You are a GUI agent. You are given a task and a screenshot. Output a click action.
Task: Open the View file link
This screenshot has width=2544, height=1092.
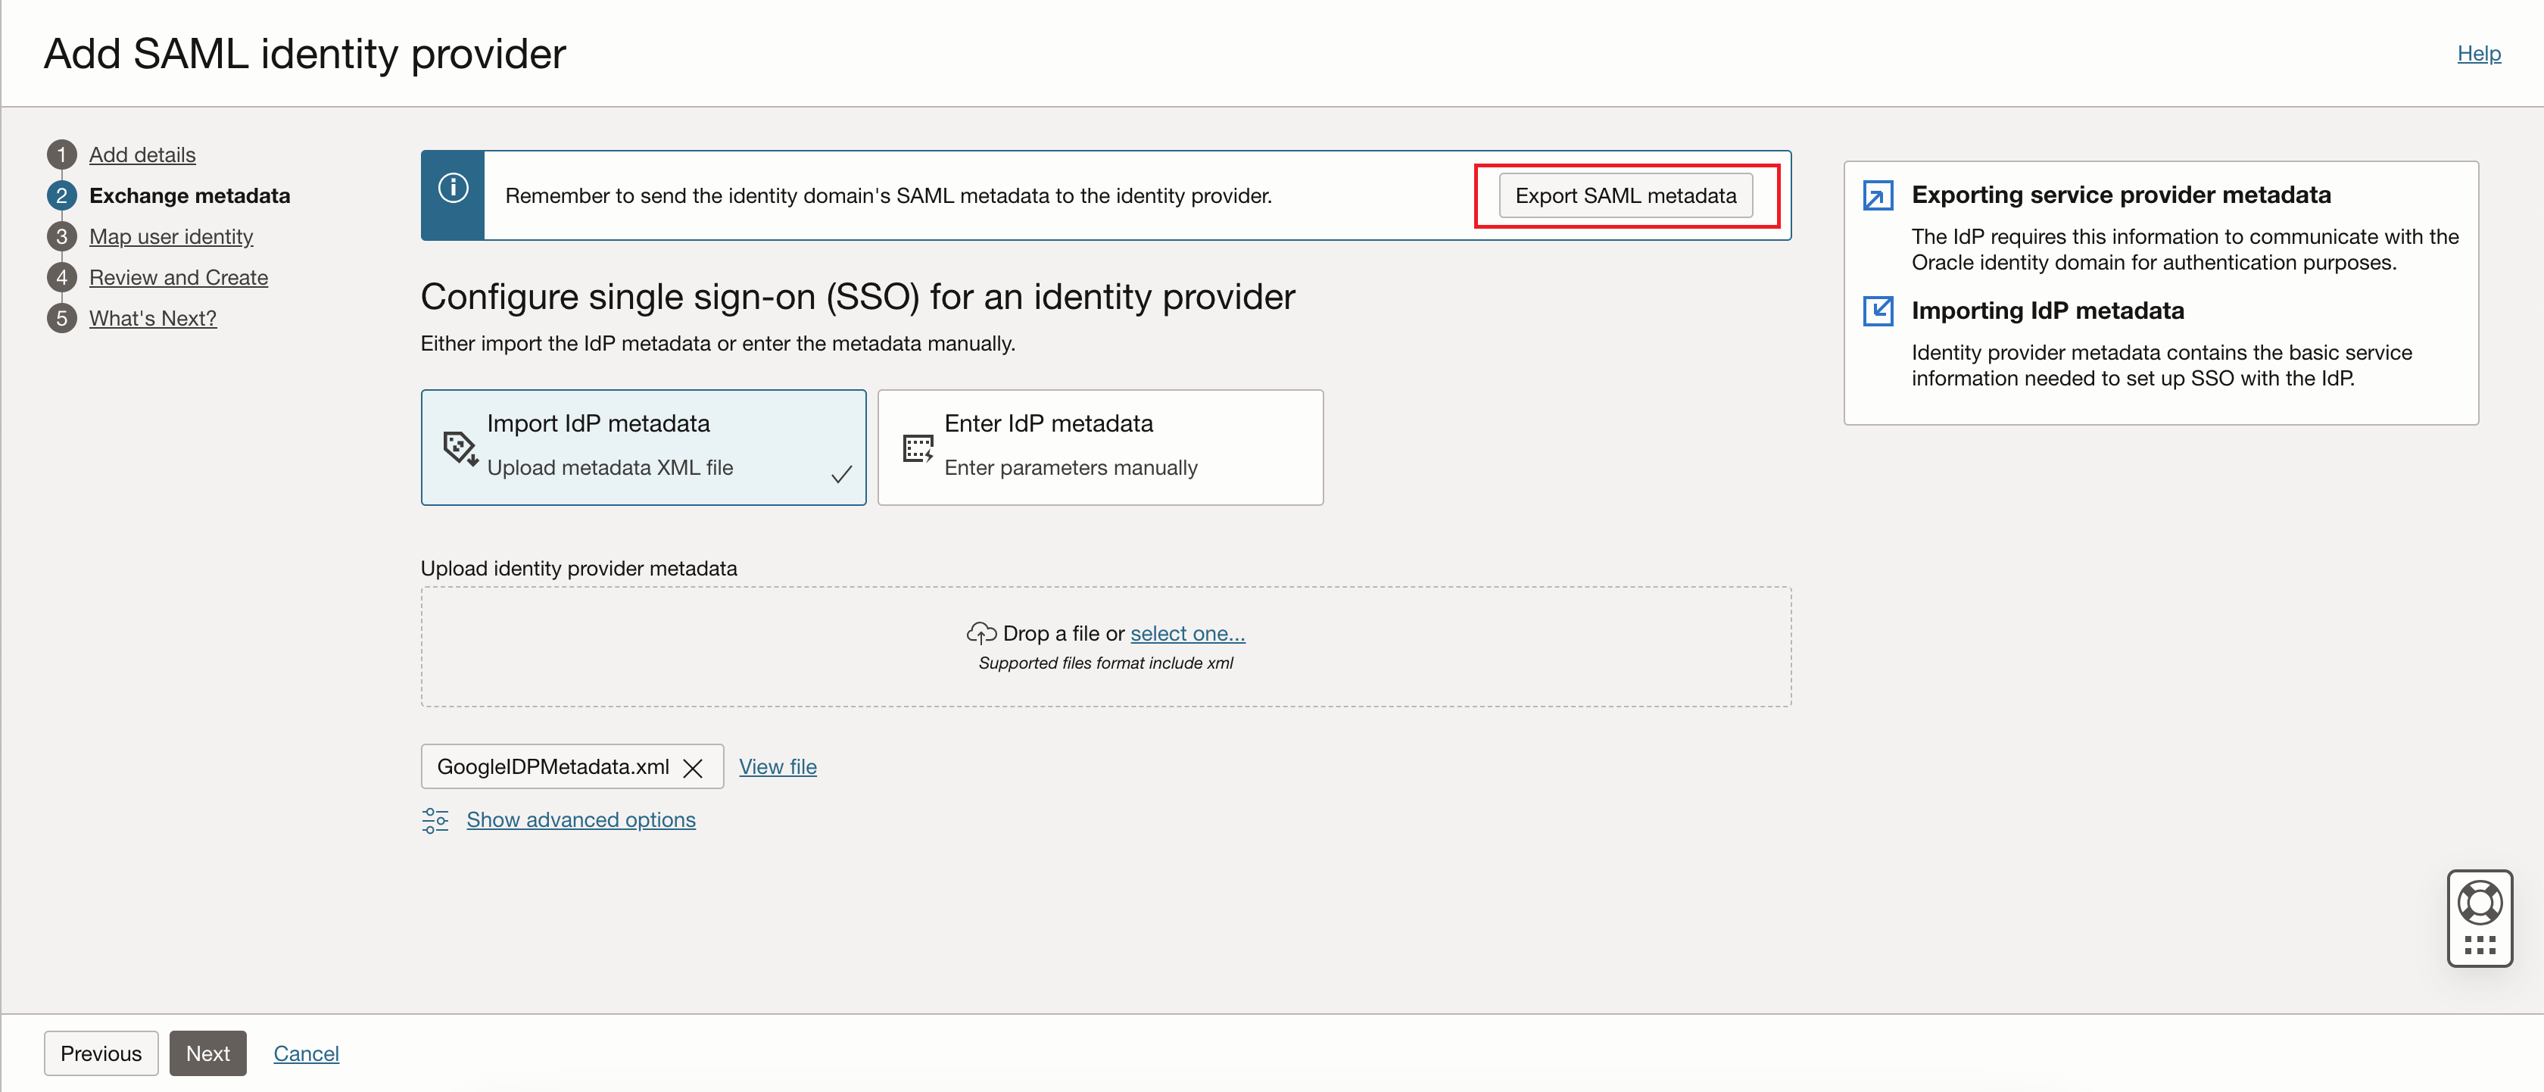click(778, 766)
